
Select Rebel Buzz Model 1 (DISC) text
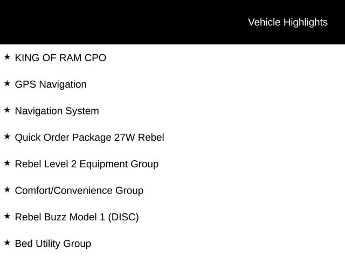point(77,217)
